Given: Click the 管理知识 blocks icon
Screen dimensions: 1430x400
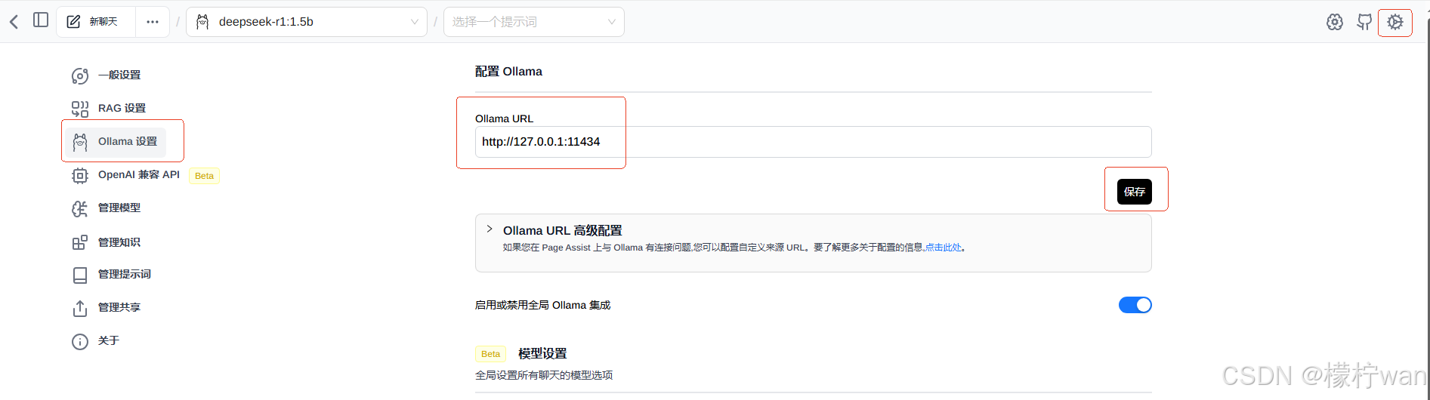Looking at the screenshot, I should point(80,242).
